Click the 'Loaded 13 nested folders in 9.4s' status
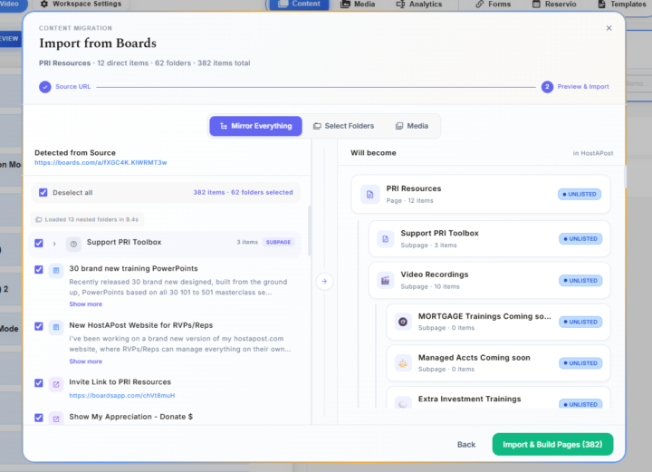Screen dimensions: 652x472 click(87, 219)
